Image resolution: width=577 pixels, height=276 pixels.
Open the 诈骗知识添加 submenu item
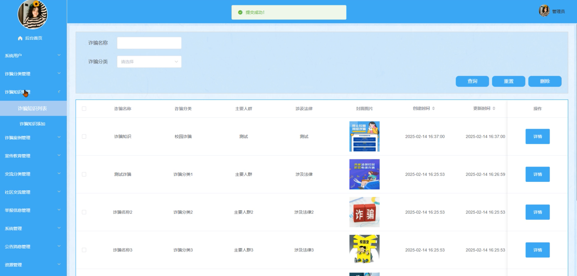click(x=33, y=124)
